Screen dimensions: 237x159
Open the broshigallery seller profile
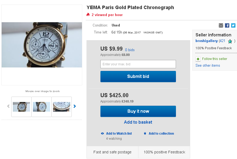206,41
